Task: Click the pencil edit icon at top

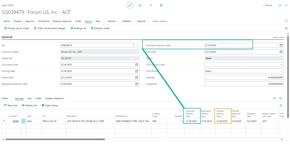Action: [x=130, y=5]
